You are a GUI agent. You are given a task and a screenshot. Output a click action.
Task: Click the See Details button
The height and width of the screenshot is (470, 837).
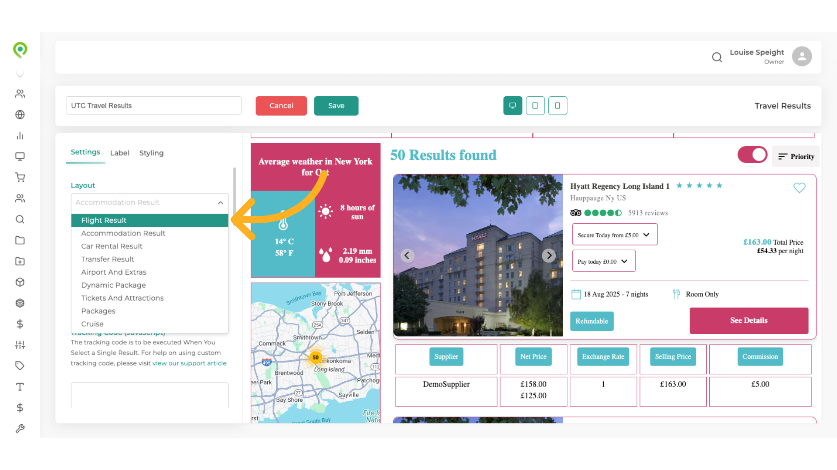point(749,321)
